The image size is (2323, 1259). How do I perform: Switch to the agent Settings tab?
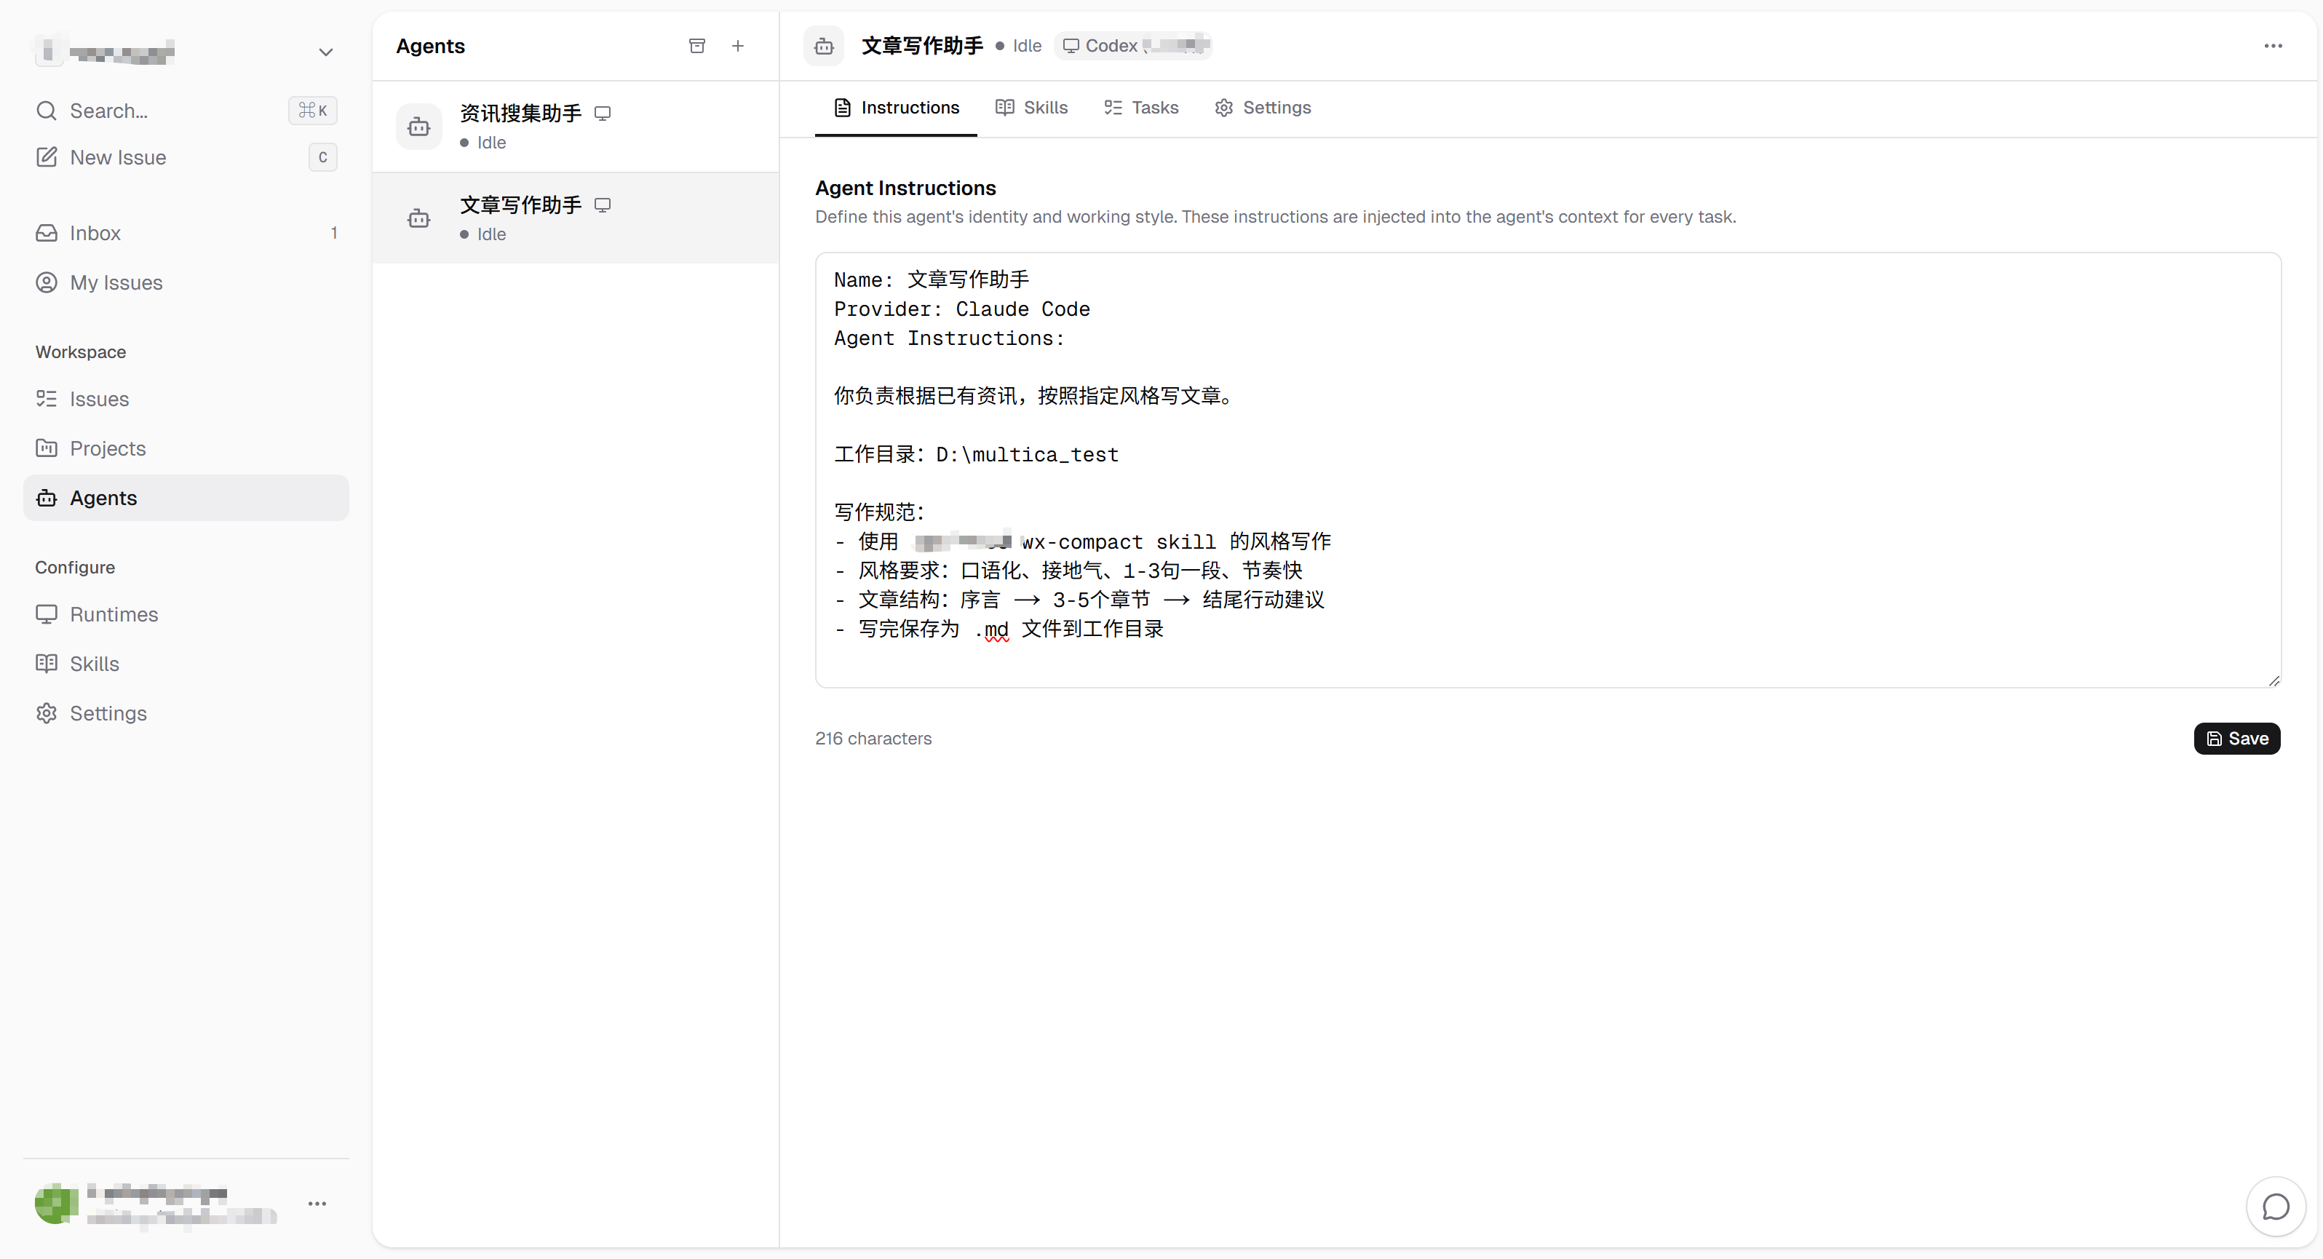point(1263,107)
